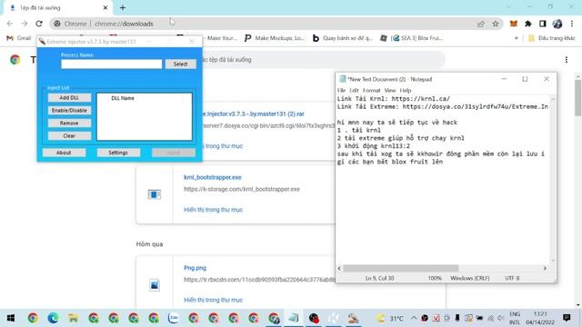This screenshot has width=582, height=327.
Task: Open Microsoft Edge from the taskbar
Action: (53, 318)
